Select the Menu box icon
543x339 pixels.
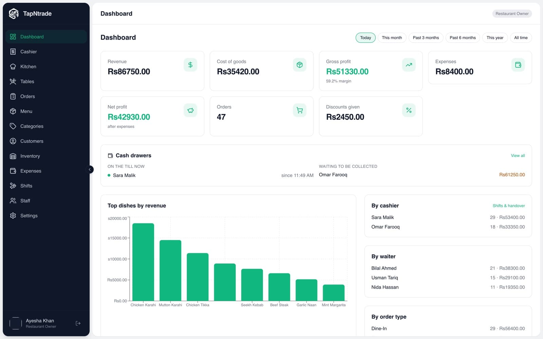coord(13,111)
